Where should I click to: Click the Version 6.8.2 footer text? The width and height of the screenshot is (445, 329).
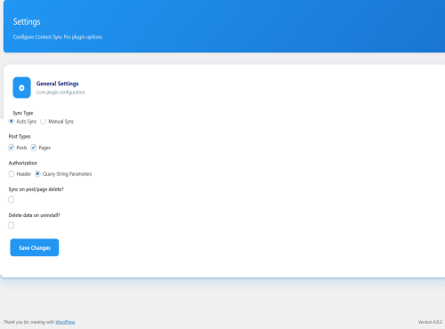pyautogui.click(x=430, y=322)
